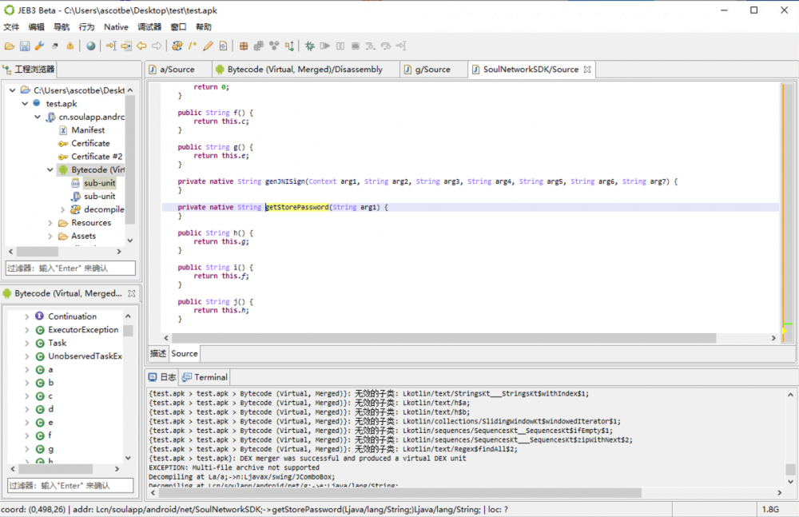Click the open file folder toolbar icon
799x517 pixels.
10,46
